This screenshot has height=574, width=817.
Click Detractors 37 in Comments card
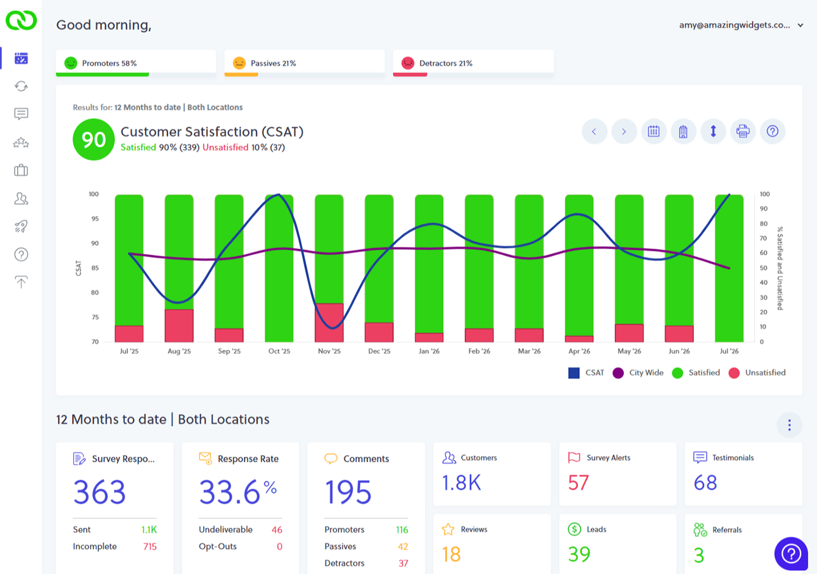coord(403,563)
